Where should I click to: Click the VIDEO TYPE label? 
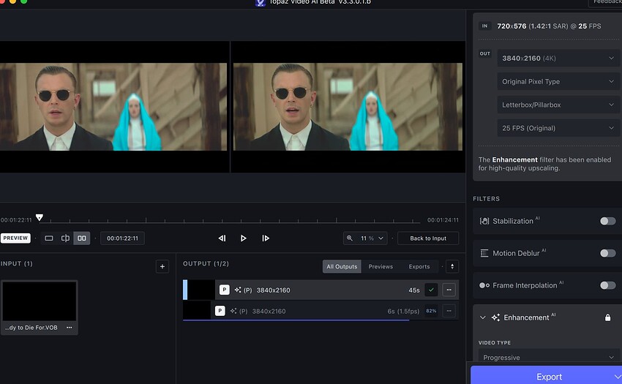pyautogui.click(x=494, y=343)
